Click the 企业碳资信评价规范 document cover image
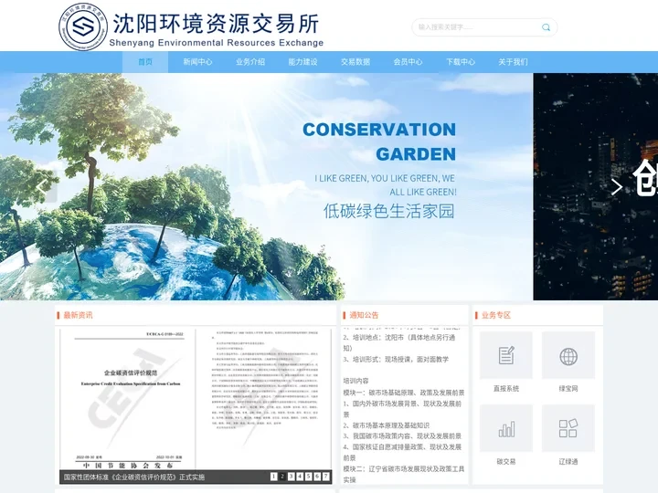This screenshot has height=493, width=658. (196, 399)
